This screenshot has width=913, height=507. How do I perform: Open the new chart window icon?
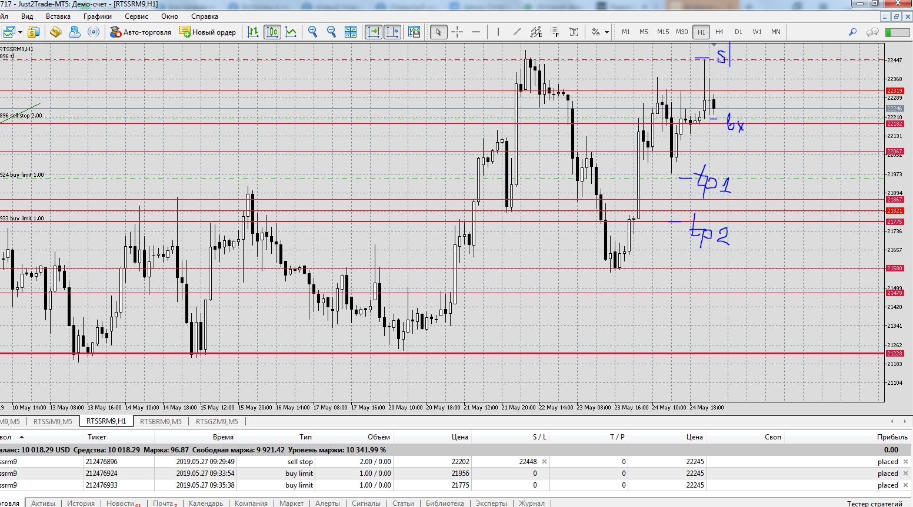[9, 32]
